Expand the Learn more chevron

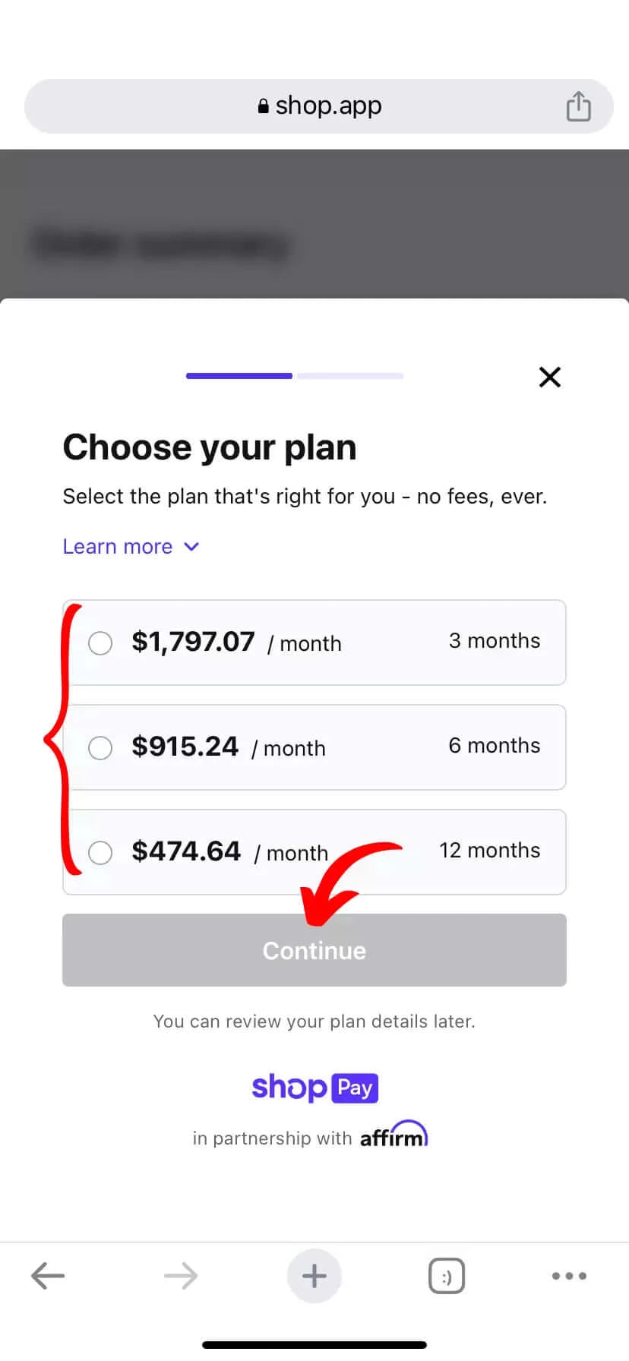191,547
